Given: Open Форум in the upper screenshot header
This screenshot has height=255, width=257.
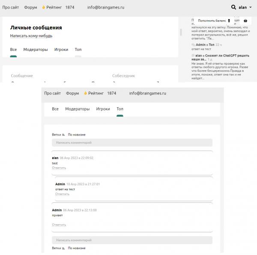Looking at the screenshot, I should click(x=30, y=7).
